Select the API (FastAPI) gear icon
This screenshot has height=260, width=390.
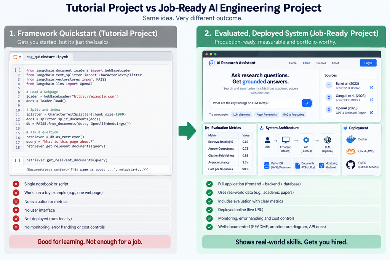[306, 140]
